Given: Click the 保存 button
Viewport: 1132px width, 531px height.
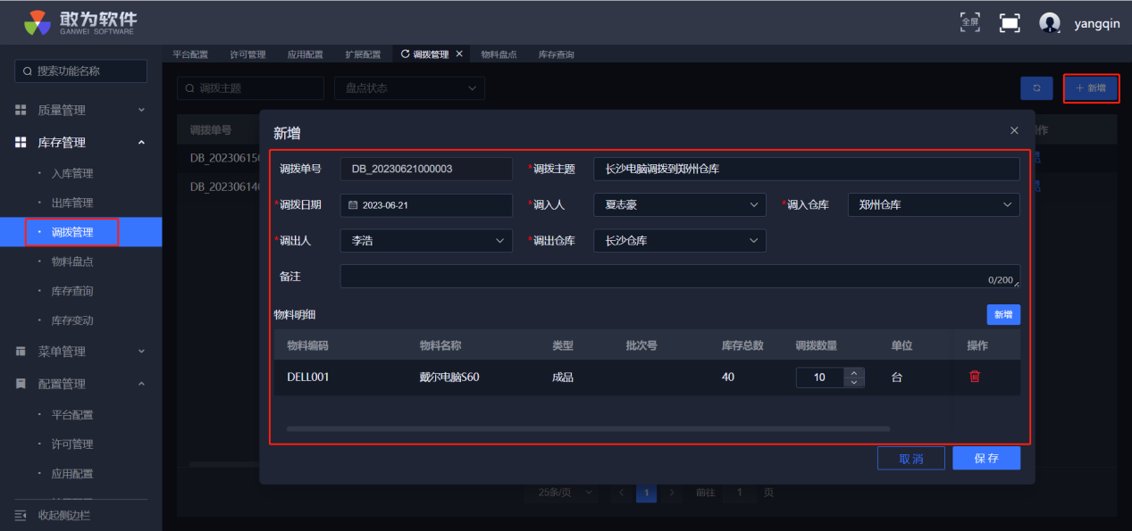Looking at the screenshot, I should 986,458.
